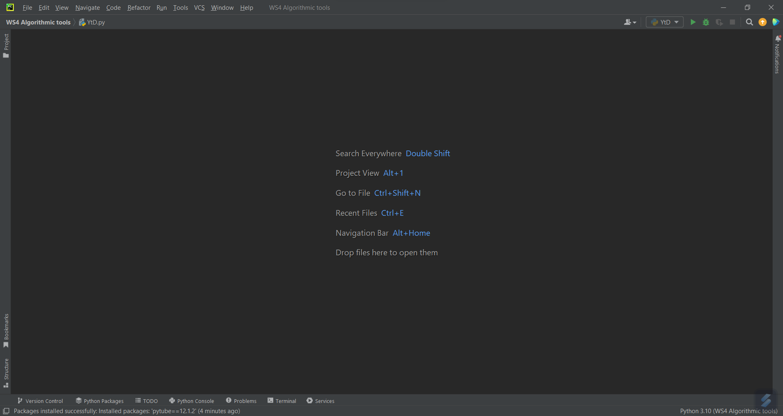
Task: Open the Navigate menu
Action: click(x=88, y=8)
